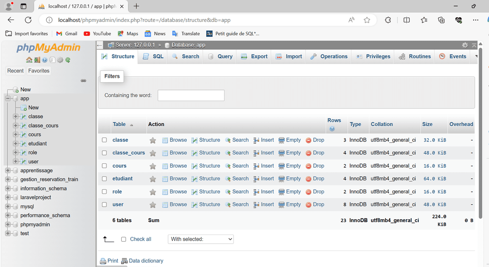Click page settings gear in breadcrumb bar
This screenshot has height=267, width=489.
click(465, 45)
